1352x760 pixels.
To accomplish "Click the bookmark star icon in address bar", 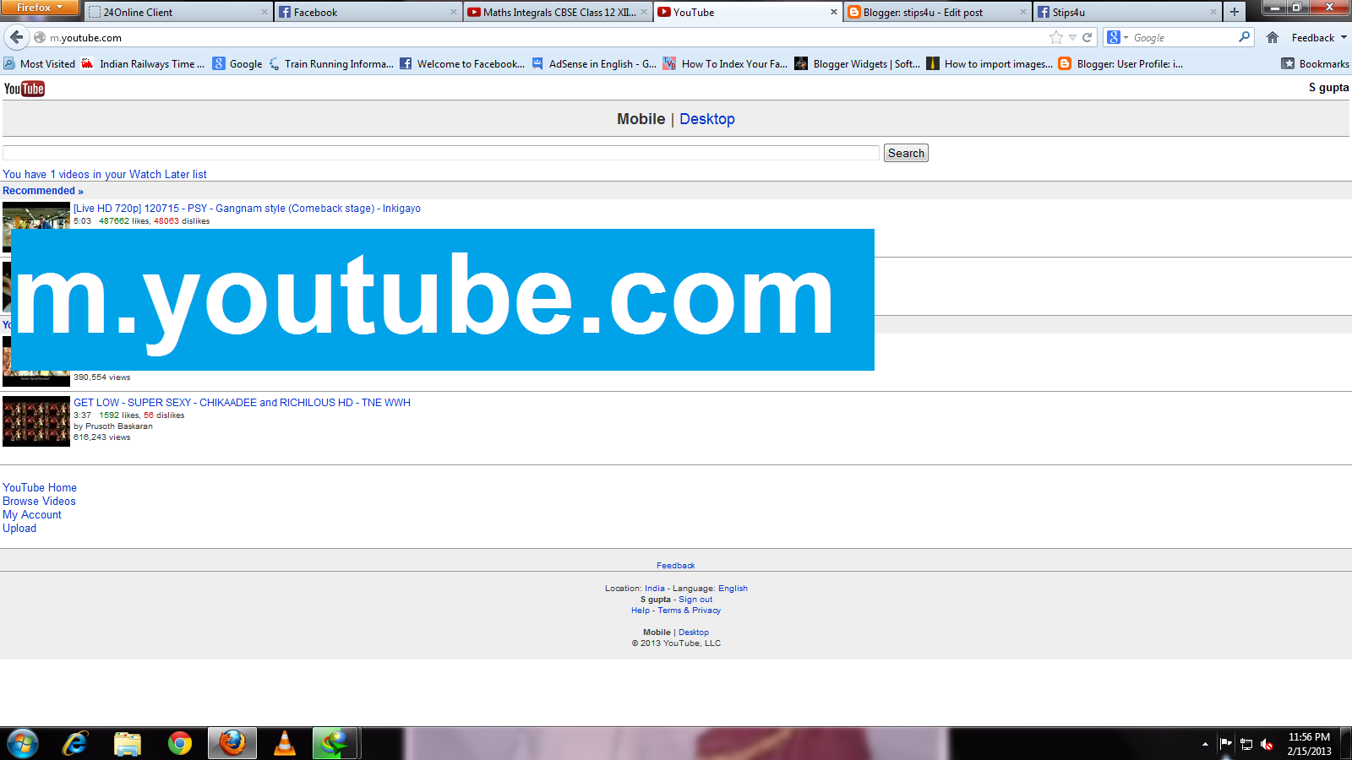I will [x=1055, y=37].
